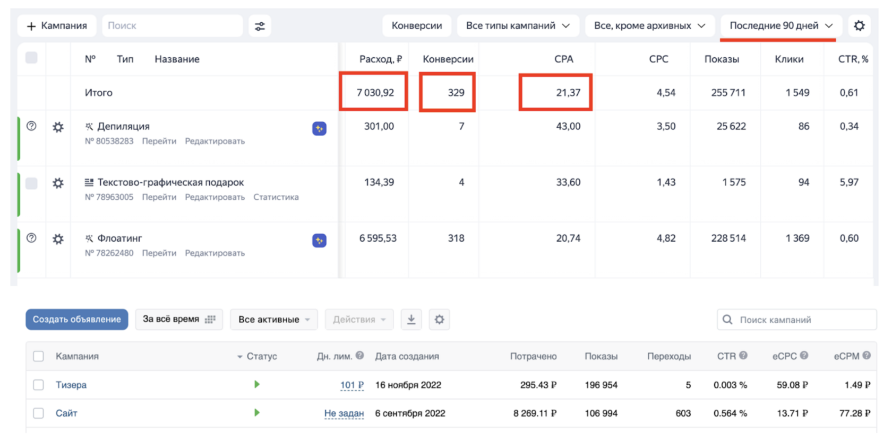Click wizard type icon beside Депиляция

[89, 126]
